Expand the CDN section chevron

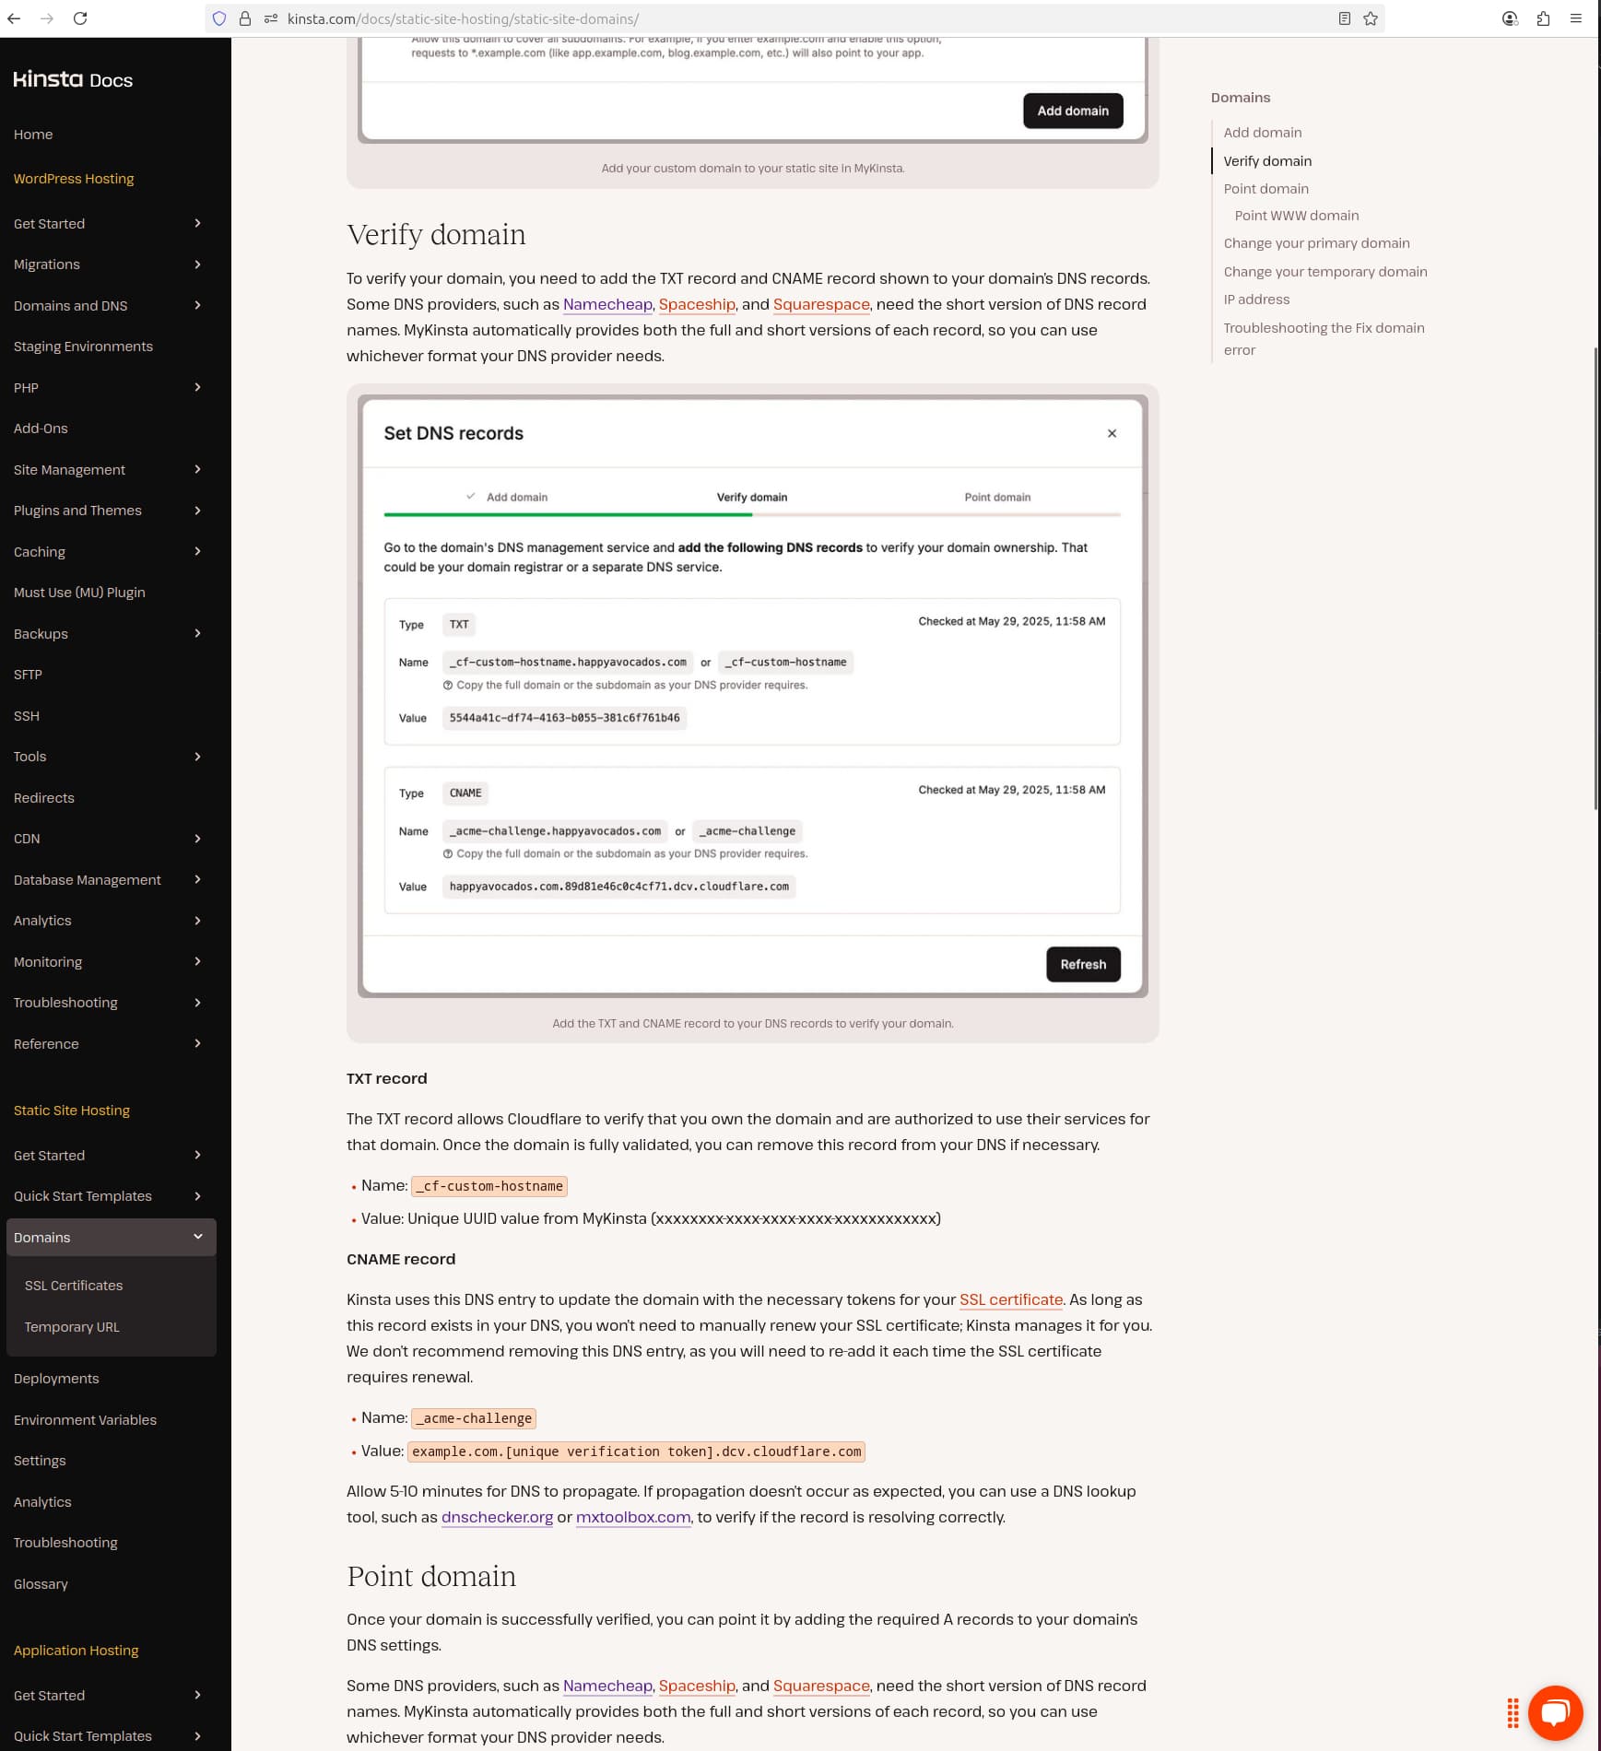[x=197, y=839]
